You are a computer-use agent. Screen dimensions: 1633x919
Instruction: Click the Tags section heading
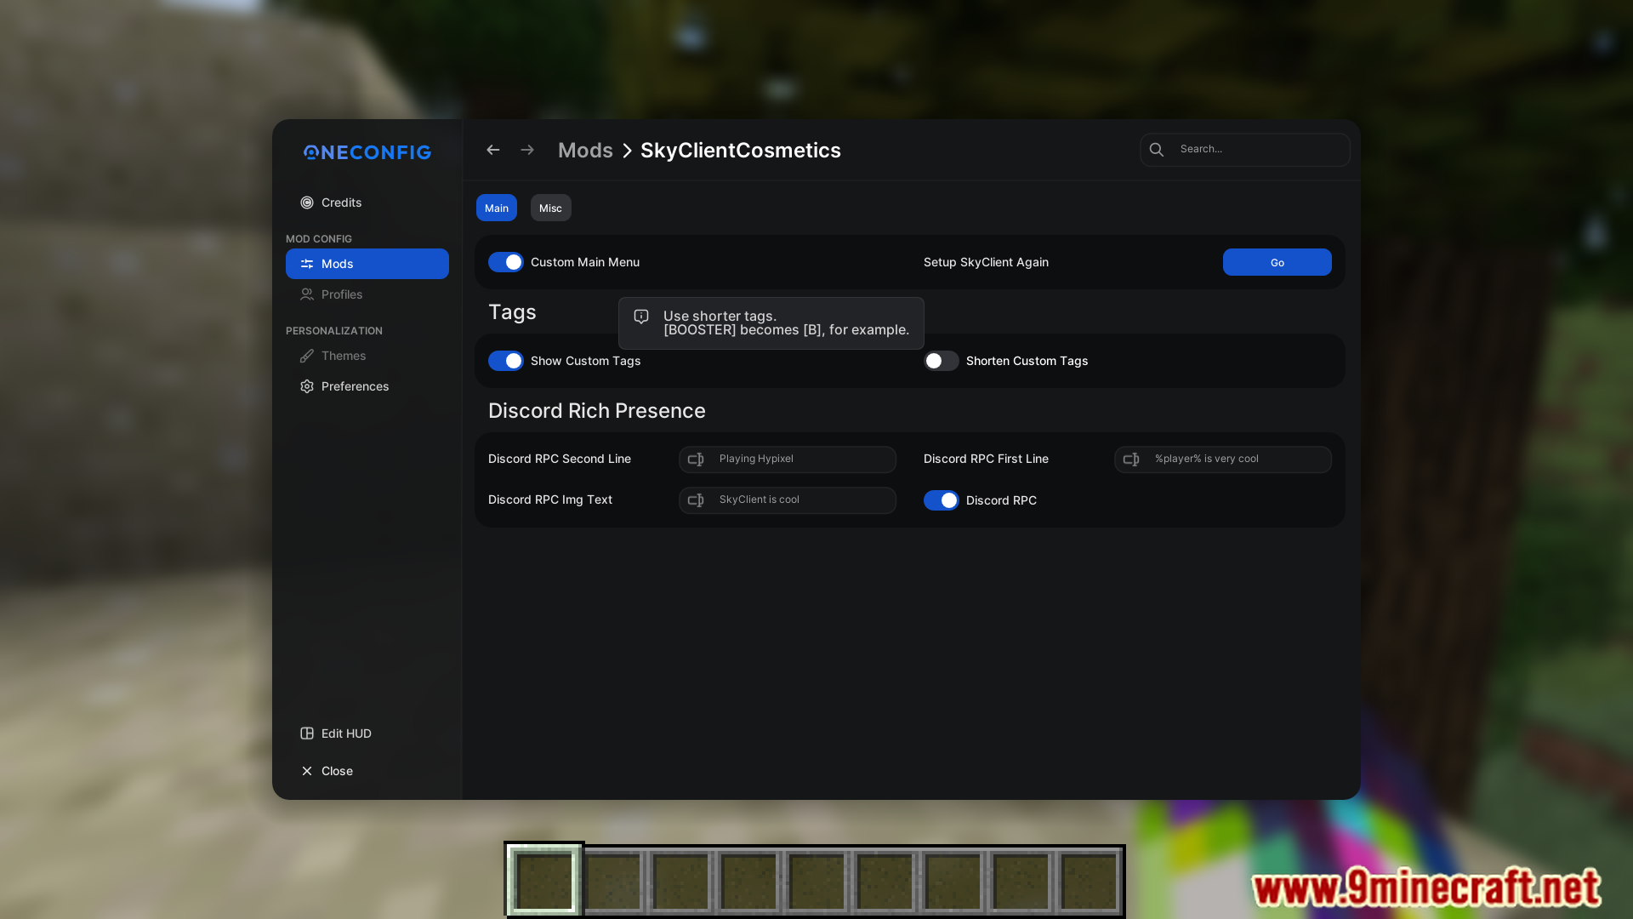click(512, 312)
